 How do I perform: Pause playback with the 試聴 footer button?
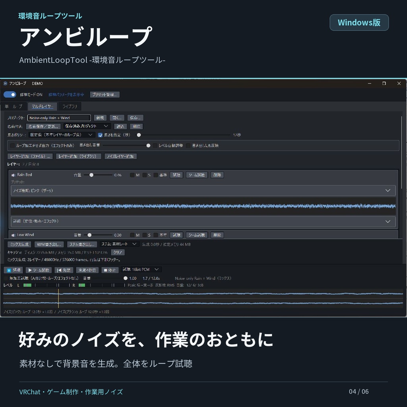point(14,270)
